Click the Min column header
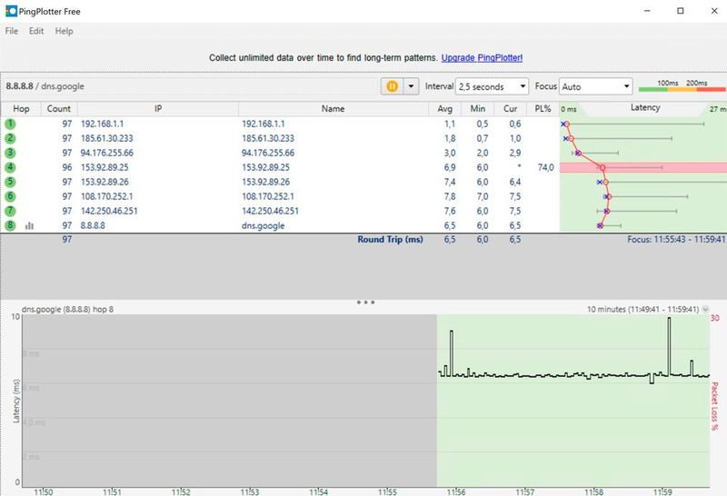 coord(478,108)
